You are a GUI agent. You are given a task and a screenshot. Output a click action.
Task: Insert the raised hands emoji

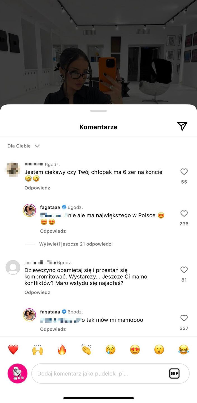(x=37, y=350)
